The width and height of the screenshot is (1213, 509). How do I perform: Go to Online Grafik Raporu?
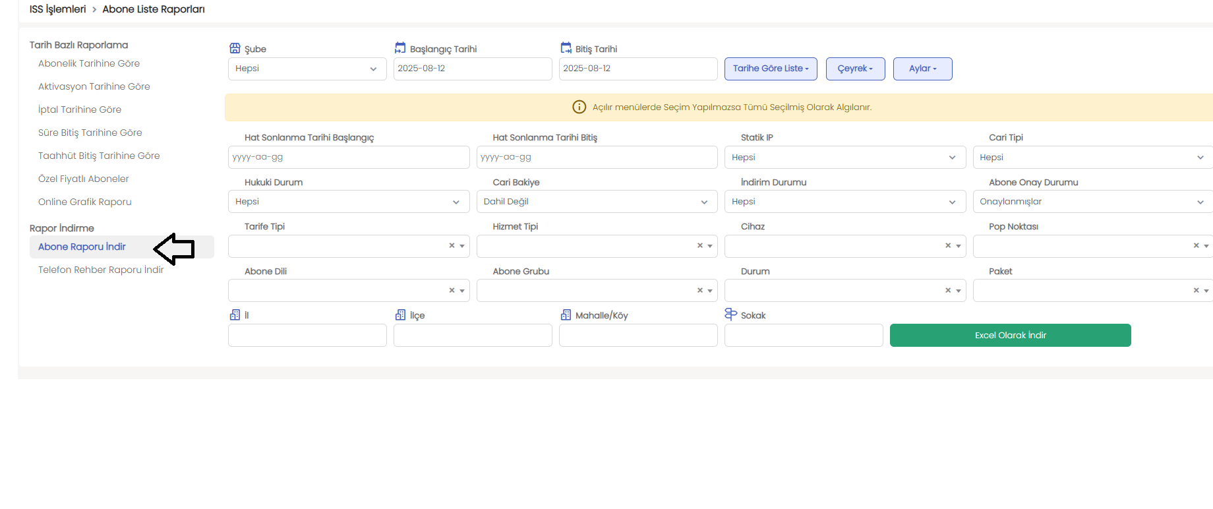pos(85,202)
